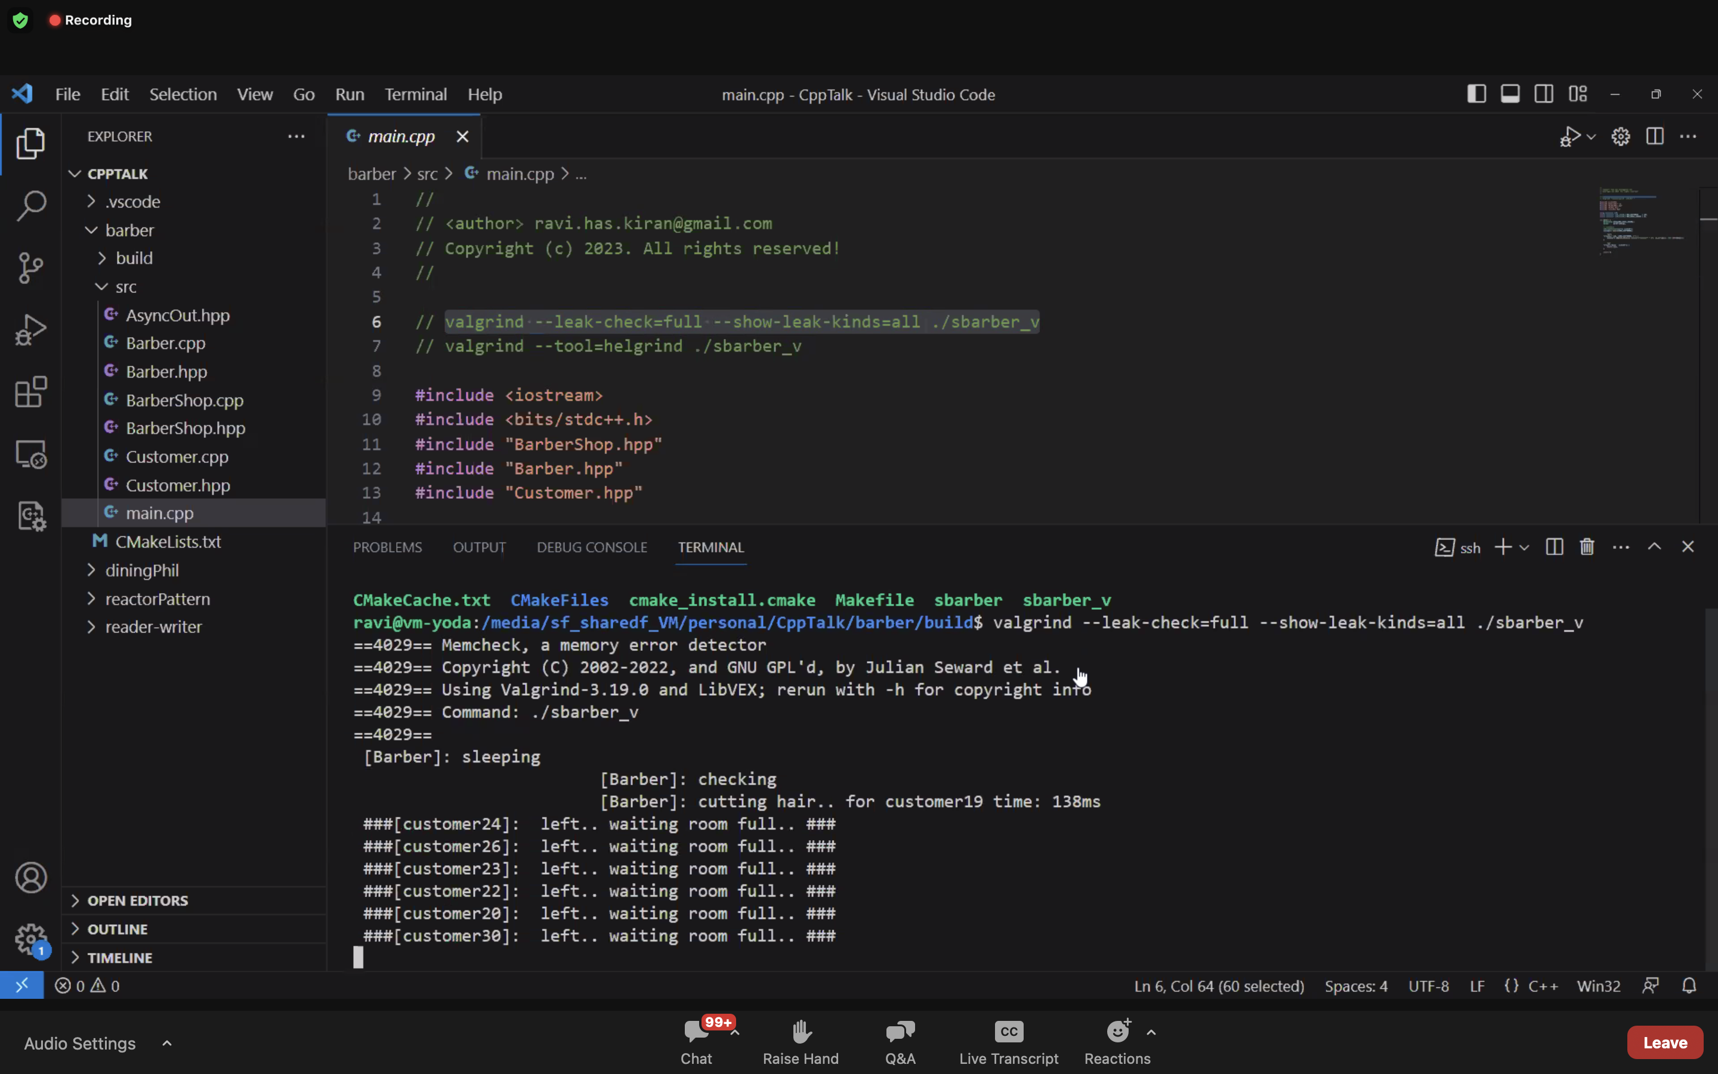Open editor More Actions ellipsis
Screen dimensions: 1718x1074
(1688, 137)
